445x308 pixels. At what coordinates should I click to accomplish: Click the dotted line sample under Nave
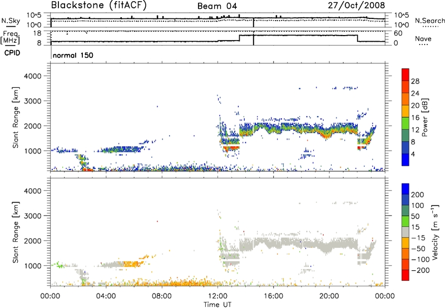point(423,44)
